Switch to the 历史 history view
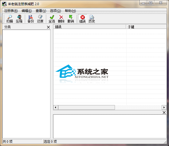The width and height of the screenshot is (169, 146). [92, 19]
